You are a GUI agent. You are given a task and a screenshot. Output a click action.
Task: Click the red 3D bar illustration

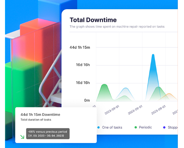point(38,38)
